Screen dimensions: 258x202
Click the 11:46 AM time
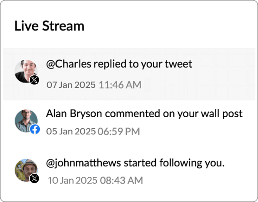120,85
